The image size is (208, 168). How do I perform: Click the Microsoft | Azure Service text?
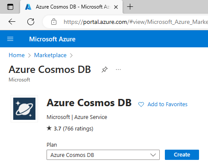point(77,117)
